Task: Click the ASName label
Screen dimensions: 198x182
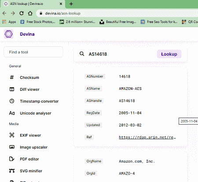Action: [x=93, y=89]
